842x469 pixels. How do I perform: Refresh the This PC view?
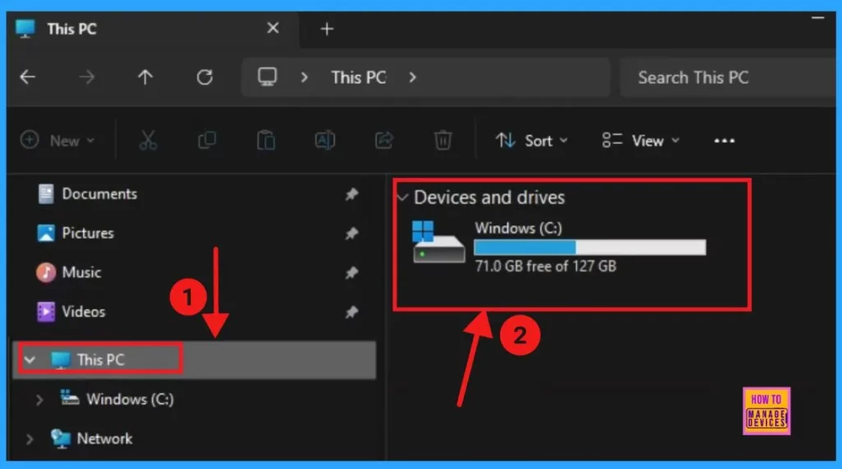pyautogui.click(x=205, y=77)
